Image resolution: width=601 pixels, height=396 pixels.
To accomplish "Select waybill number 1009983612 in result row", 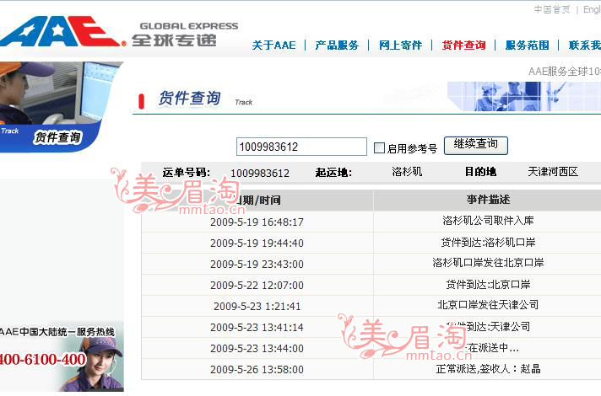I will (x=260, y=173).
